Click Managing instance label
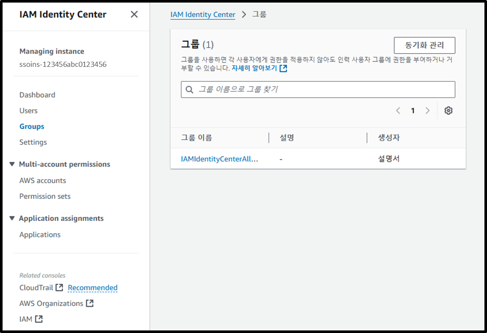 click(x=51, y=51)
